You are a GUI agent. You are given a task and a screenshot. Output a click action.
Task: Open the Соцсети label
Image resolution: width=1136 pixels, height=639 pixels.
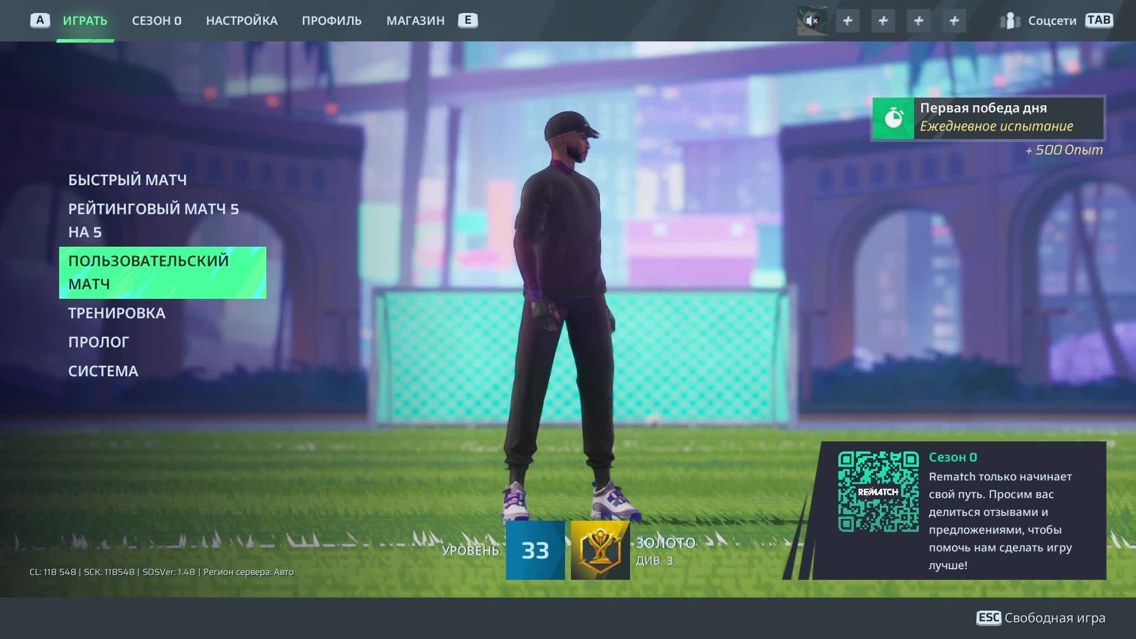tap(1052, 21)
